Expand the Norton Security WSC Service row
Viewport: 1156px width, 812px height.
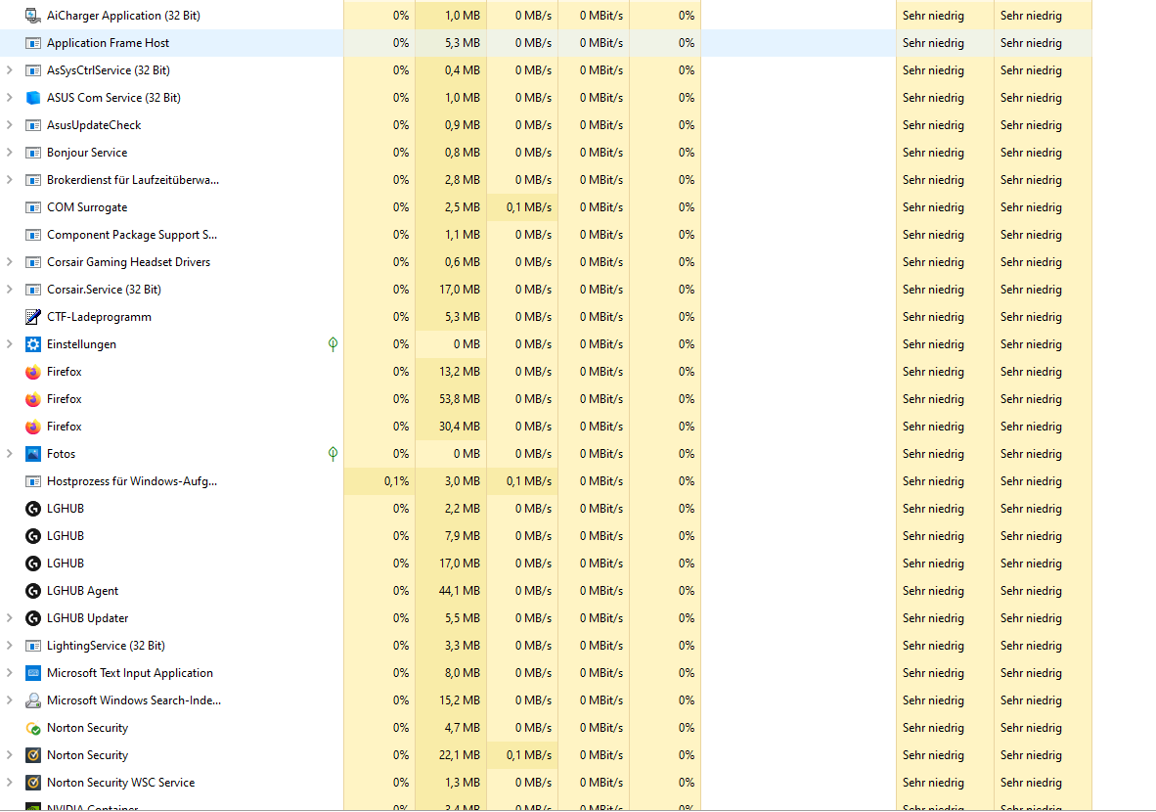point(9,783)
